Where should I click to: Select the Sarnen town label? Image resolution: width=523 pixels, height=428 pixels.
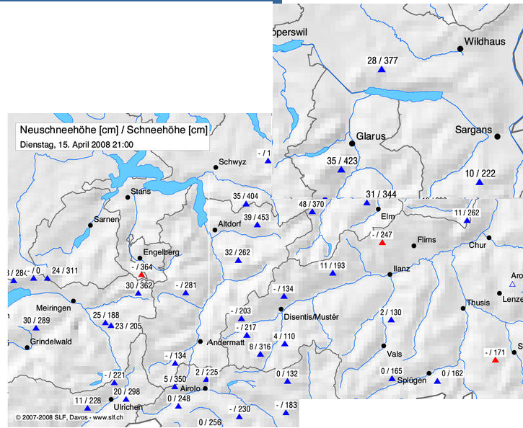(106, 220)
